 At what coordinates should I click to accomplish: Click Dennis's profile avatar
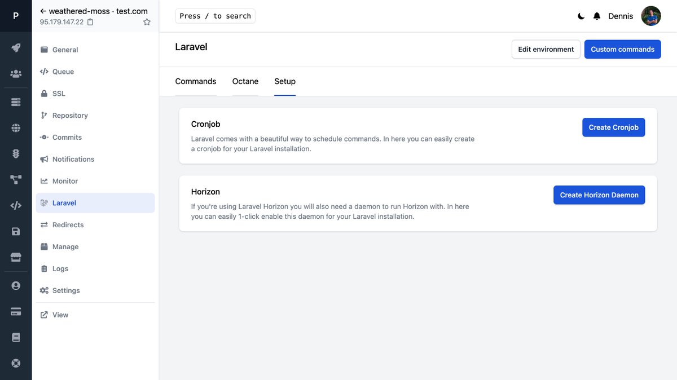[x=651, y=16]
